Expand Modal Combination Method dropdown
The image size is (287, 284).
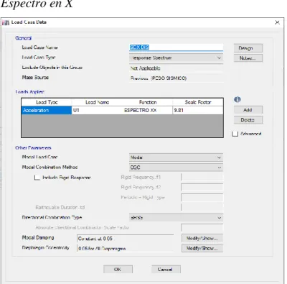point(176,168)
